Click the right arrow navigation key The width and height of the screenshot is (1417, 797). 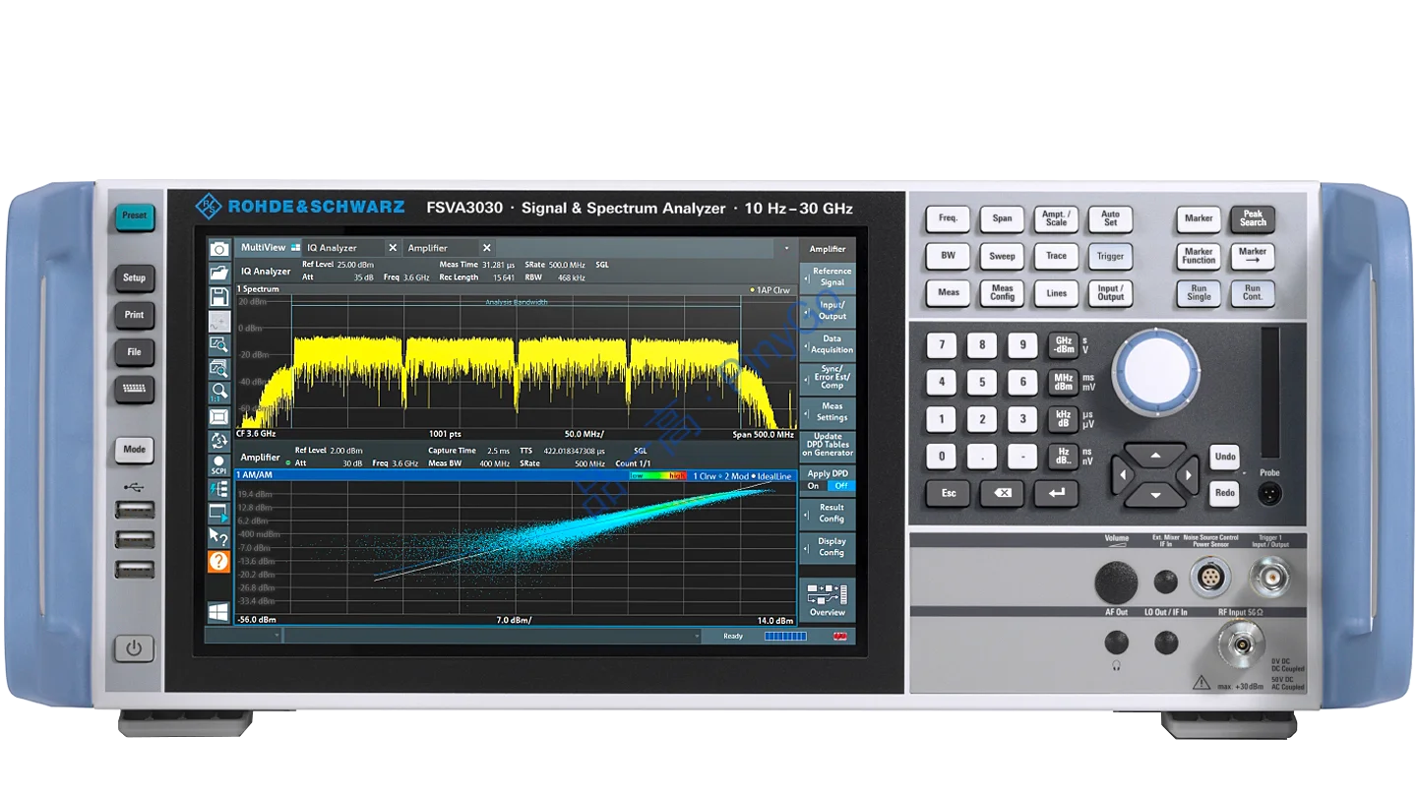click(1188, 475)
